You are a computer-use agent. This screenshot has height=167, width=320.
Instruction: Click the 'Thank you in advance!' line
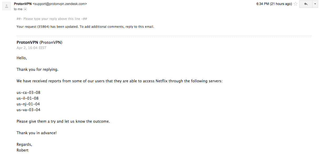[37, 133]
